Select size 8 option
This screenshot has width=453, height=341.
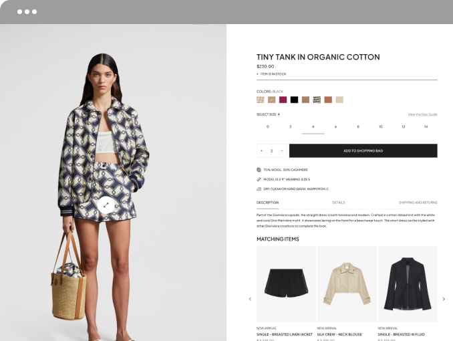click(358, 126)
